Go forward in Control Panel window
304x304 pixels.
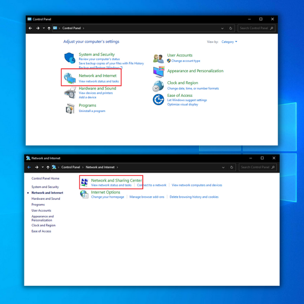coord(38,28)
